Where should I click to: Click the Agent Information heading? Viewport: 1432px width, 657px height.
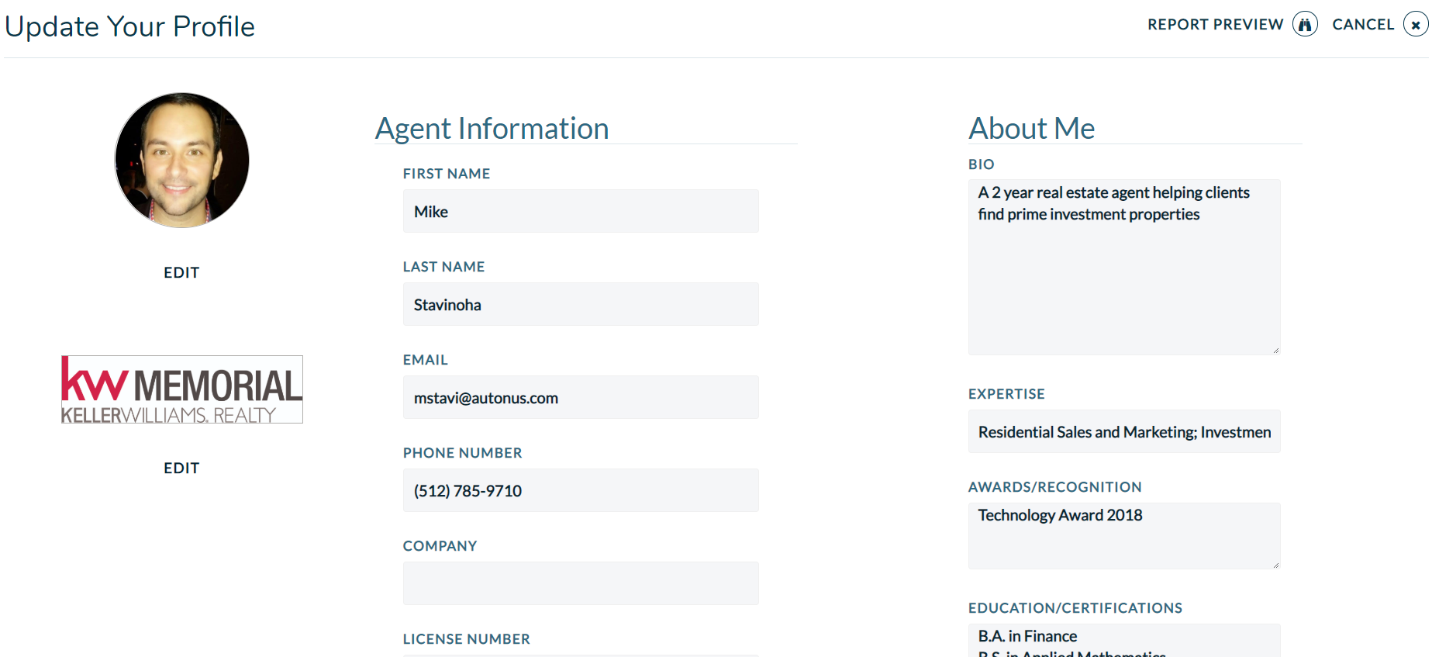[x=492, y=129]
